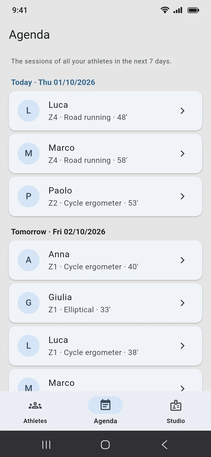Expand Giulia's Elliptical session chevron
The height and width of the screenshot is (457, 211).
[183, 303]
